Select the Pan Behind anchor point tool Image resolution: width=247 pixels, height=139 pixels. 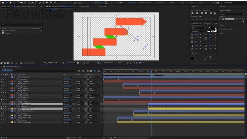[25, 3]
